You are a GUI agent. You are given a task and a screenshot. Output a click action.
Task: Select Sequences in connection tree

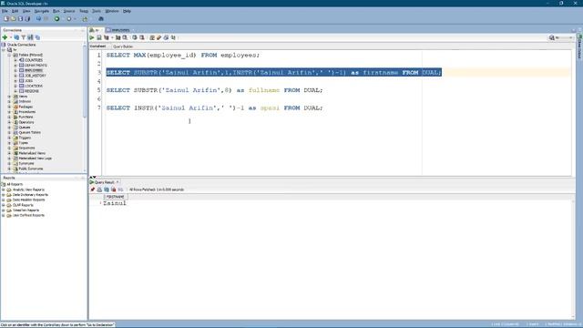[x=26, y=148]
